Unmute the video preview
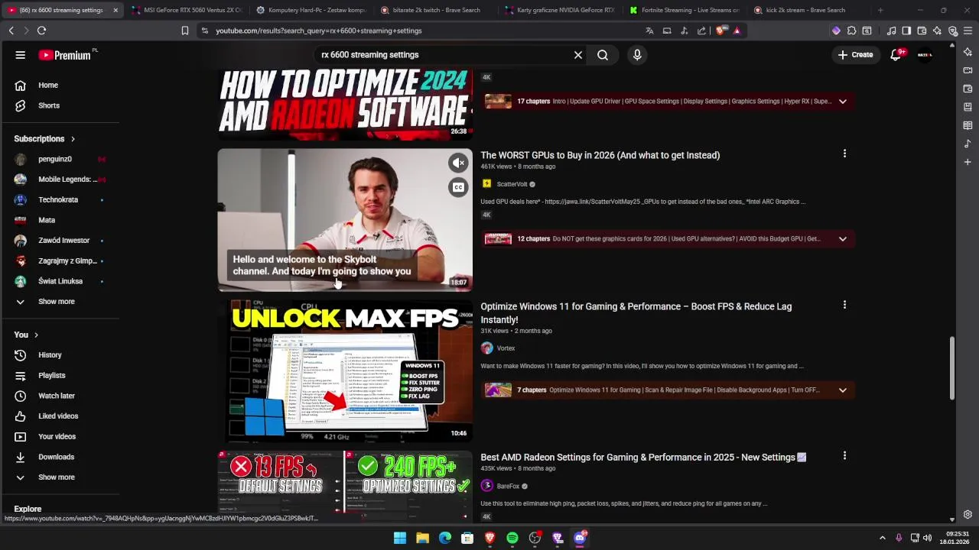This screenshot has width=979, height=550. pyautogui.click(x=458, y=163)
